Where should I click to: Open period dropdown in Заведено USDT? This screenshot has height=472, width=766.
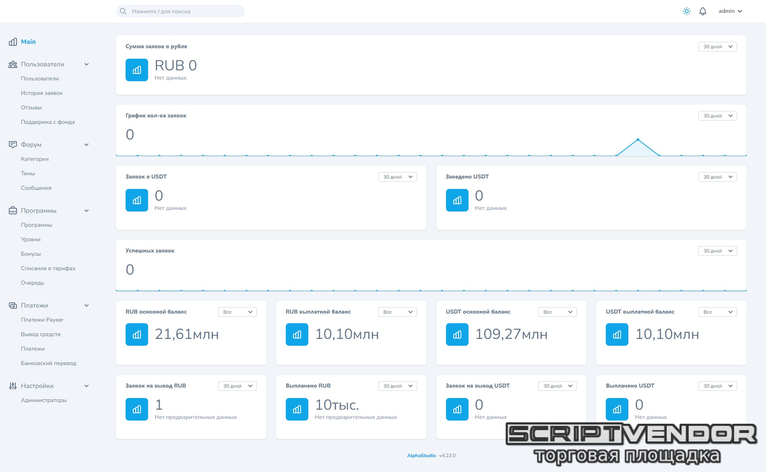(717, 177)
